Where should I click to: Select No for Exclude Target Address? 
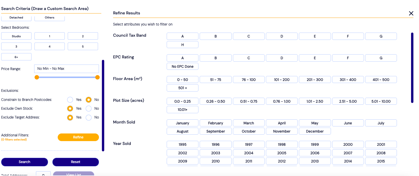point(89,118)
